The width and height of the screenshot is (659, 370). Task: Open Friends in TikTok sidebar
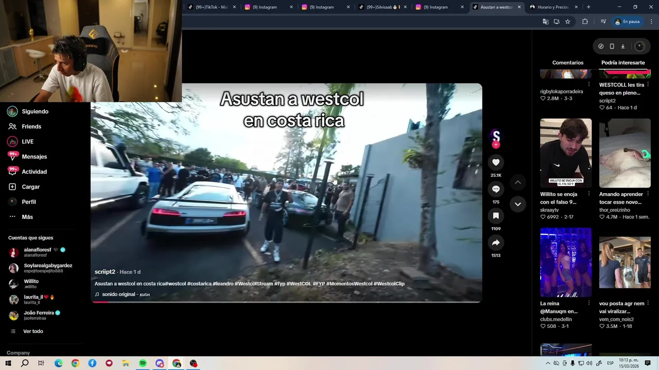point(31,126)
